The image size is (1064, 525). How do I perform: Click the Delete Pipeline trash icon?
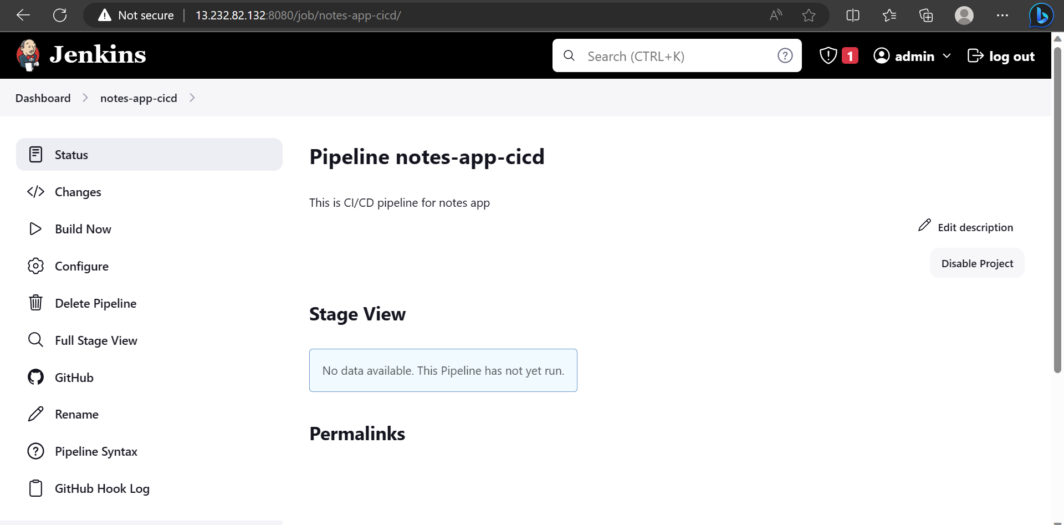pyautogui.click(x=35, y=303)
